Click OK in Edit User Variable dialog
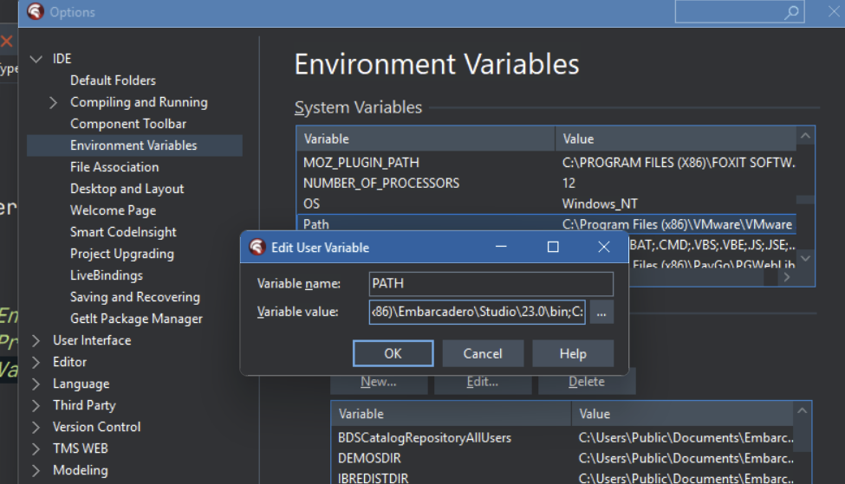The height and width of the screenshot is (484, 845). 393,354
